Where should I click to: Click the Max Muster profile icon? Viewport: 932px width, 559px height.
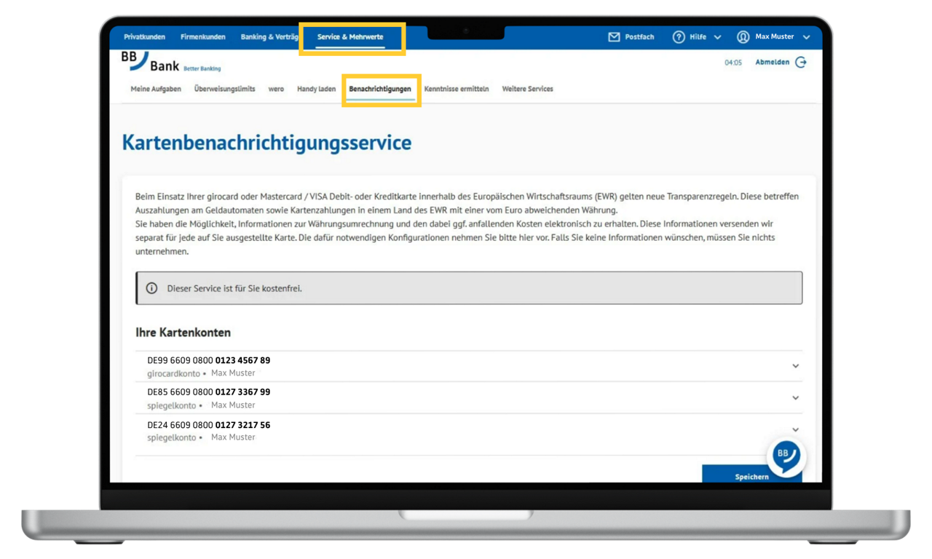tap(743, 37)
